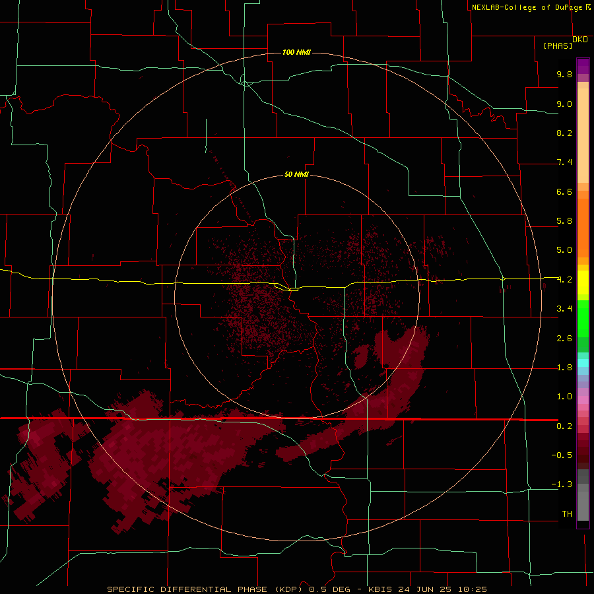Pick the yellow band of the color bar
The height and width of the screenshot is (594, 594).
click(583, 282)
